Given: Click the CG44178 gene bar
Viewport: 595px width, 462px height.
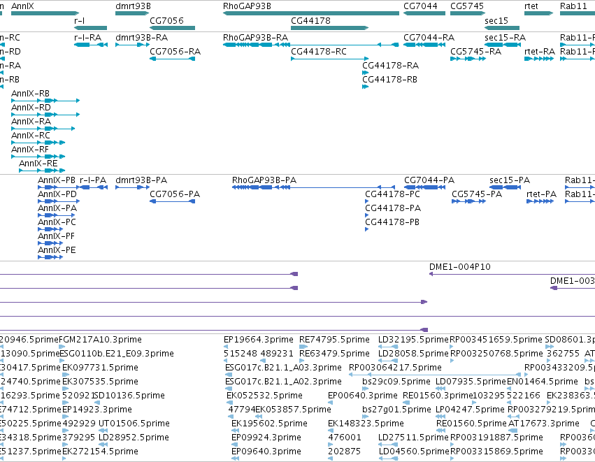Looking at the screenshot, I should coord(330,28).
